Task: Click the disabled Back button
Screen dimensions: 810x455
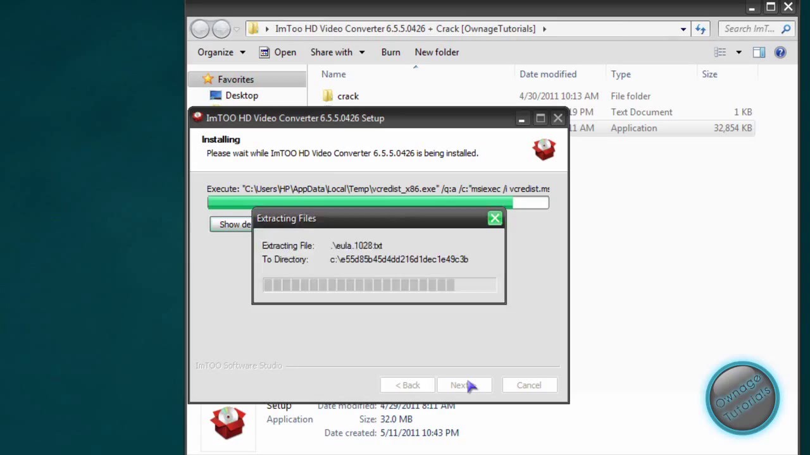Action: click(x=408, y=385)
